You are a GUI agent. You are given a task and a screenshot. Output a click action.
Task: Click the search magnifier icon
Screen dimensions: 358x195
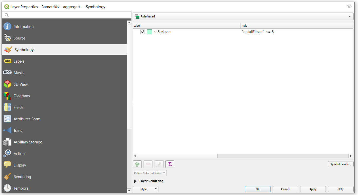[7, 15]
